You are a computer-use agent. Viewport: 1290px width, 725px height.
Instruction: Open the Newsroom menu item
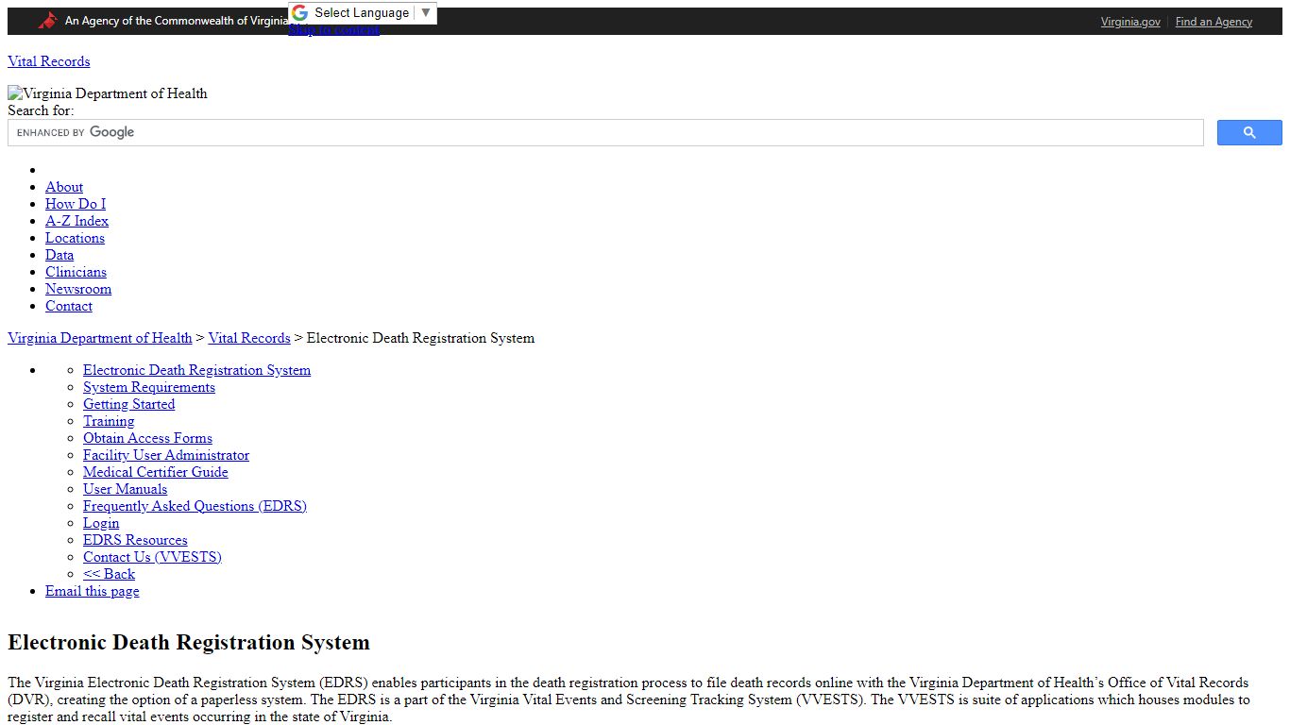point(78,289)
